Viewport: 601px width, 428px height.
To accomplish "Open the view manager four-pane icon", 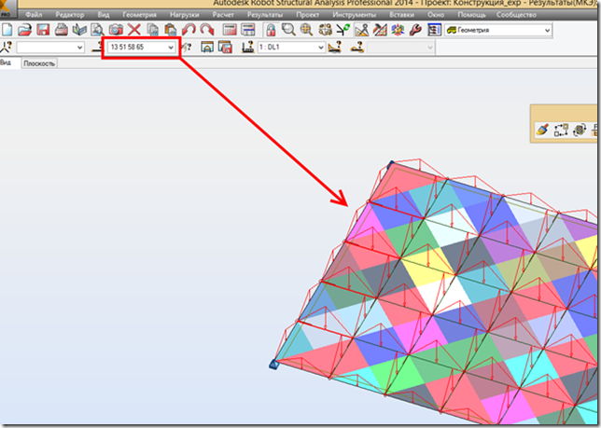I will click(x=325, y=30).
